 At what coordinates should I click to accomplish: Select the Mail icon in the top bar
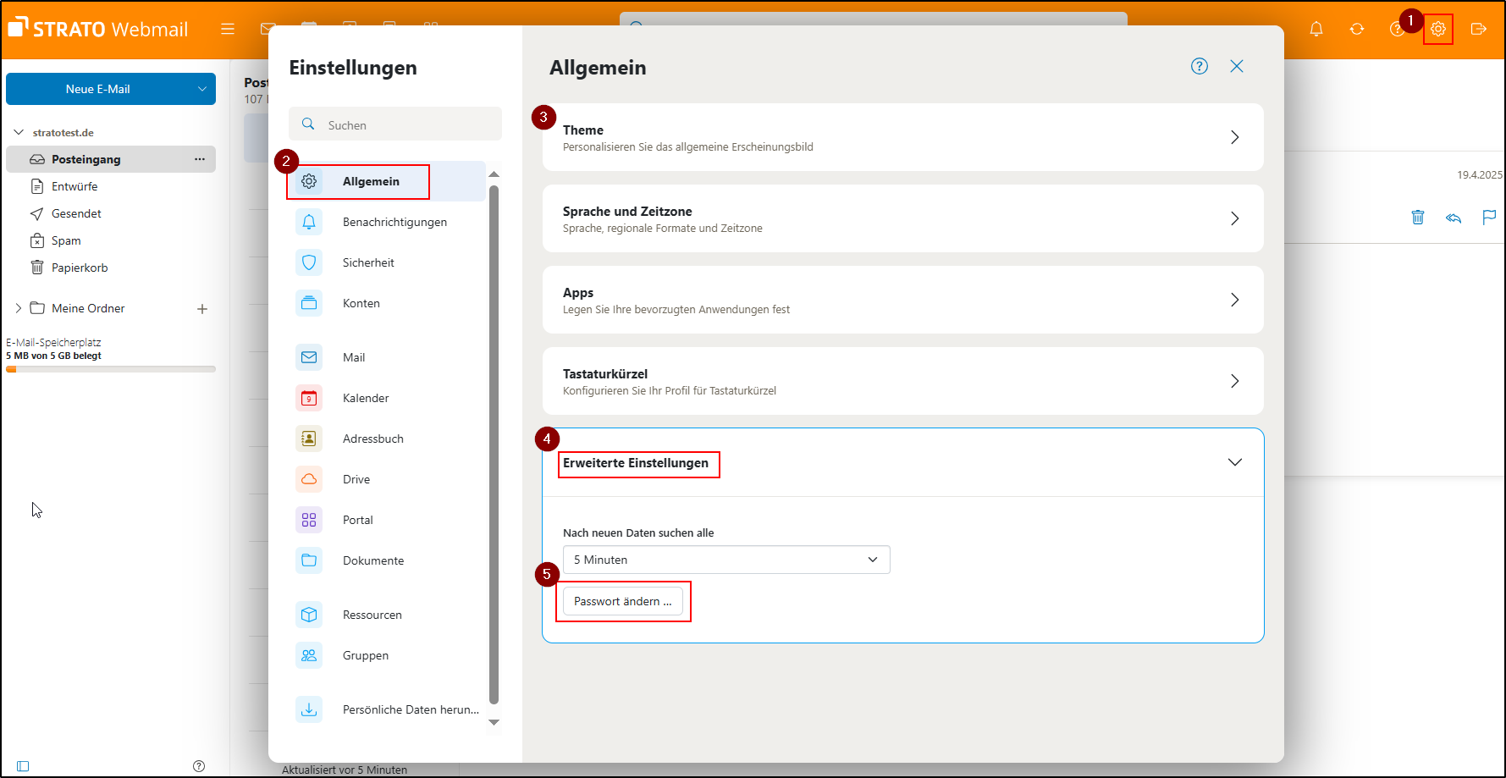point(268,28)
